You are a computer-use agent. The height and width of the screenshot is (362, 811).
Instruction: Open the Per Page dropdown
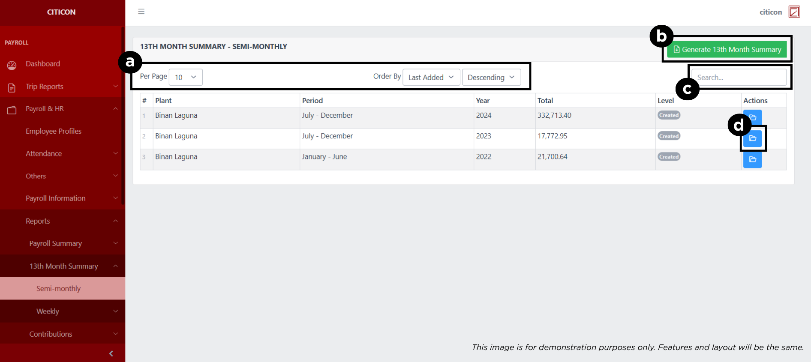pos(186,77)
